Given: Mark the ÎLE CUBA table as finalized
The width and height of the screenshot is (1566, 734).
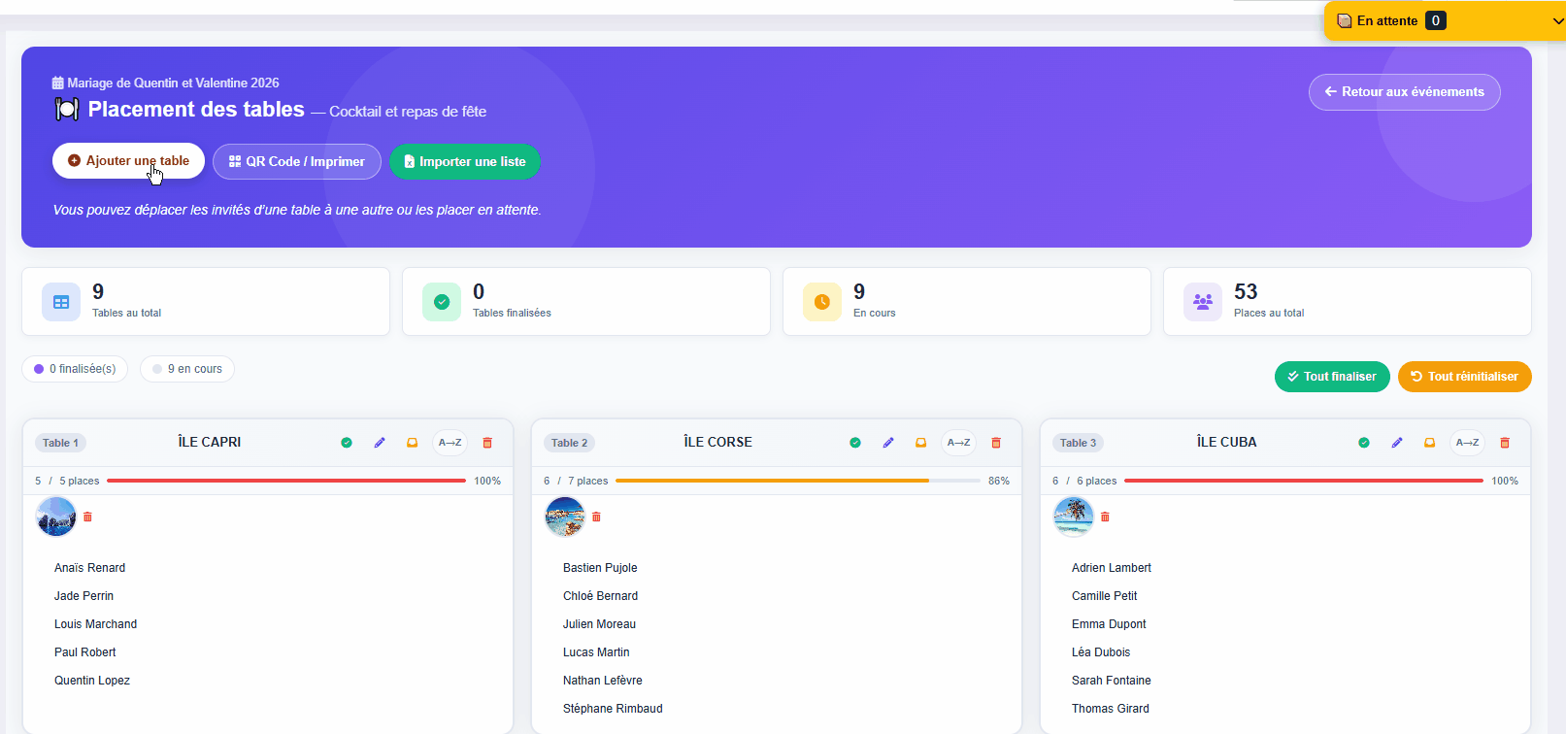Looking at the screenshot, I should (1364, 443).
